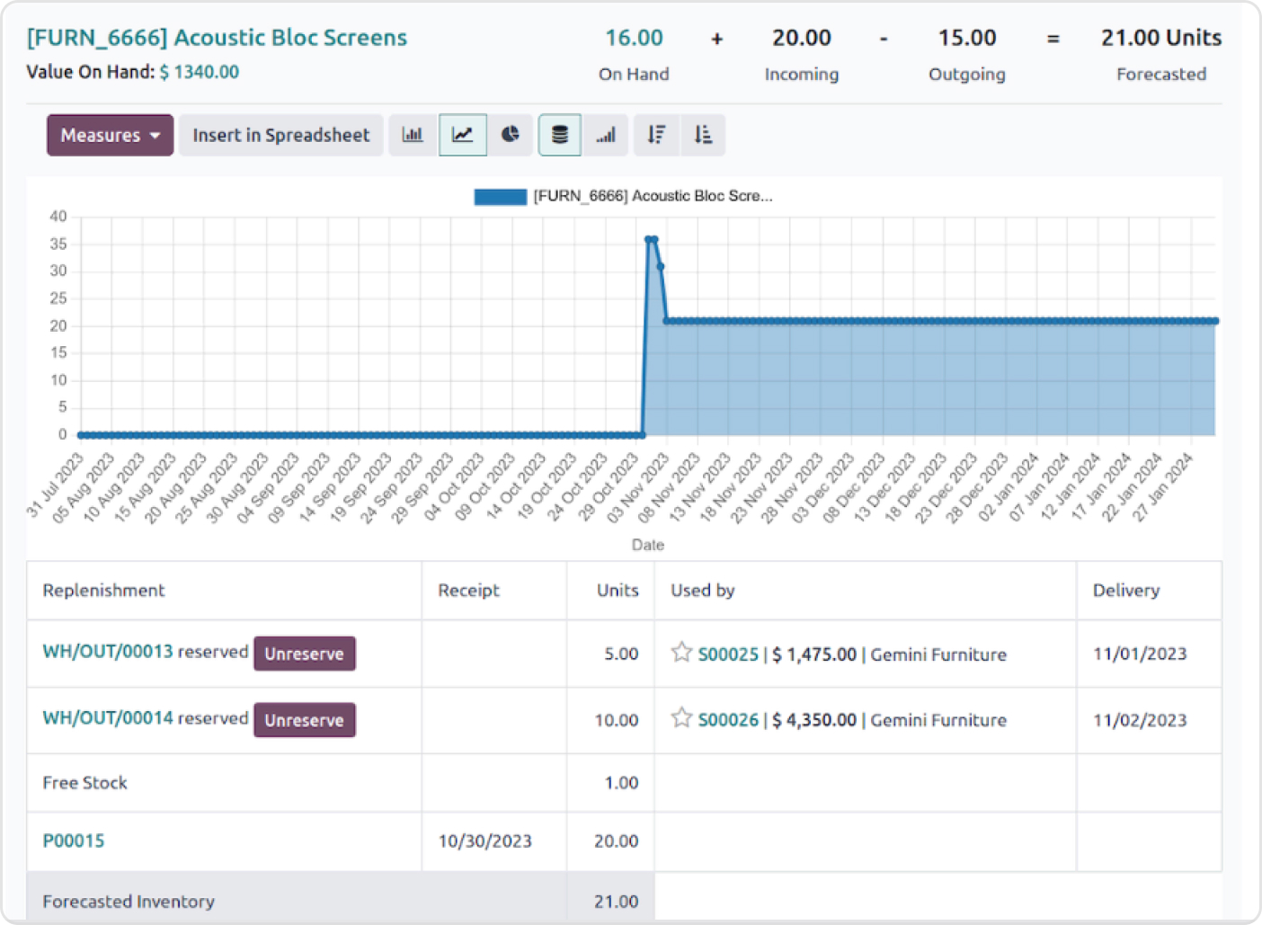Click Insert in Spreadsheet button
The width and height of the screenshot is (1262, 925).
click(x=281, y=135)
